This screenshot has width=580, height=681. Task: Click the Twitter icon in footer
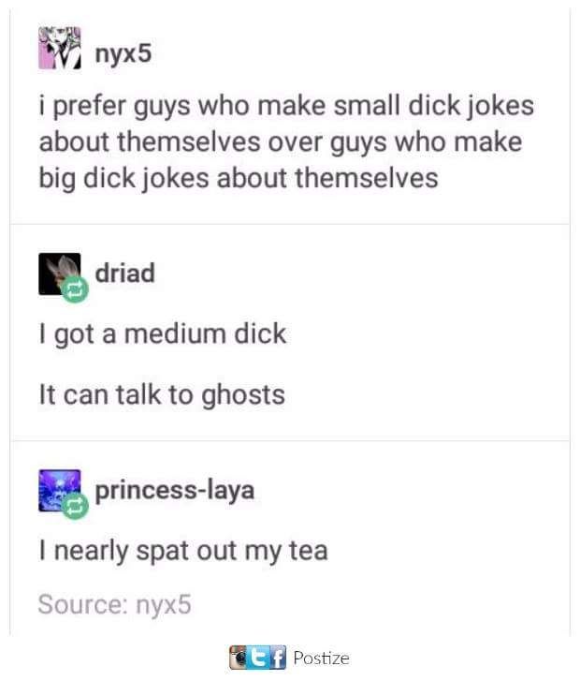(x=258, y=658)
